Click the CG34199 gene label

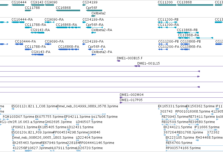coord(90,2)
